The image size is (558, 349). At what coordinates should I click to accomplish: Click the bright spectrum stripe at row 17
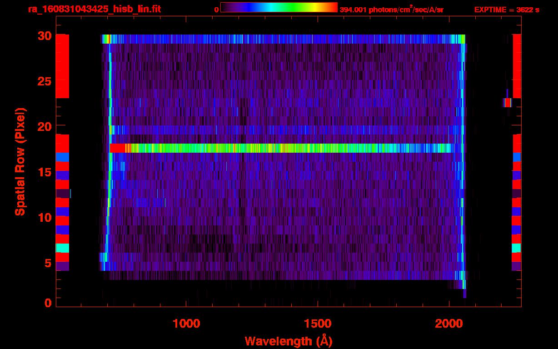click(x=282, y=148)
